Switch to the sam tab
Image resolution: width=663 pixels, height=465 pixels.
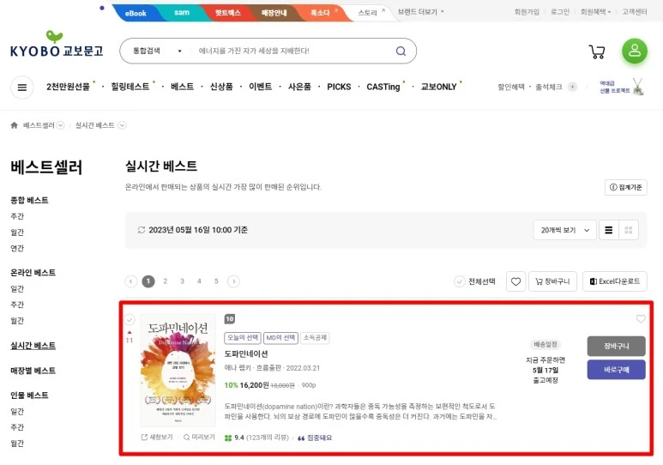pos(182,13)
